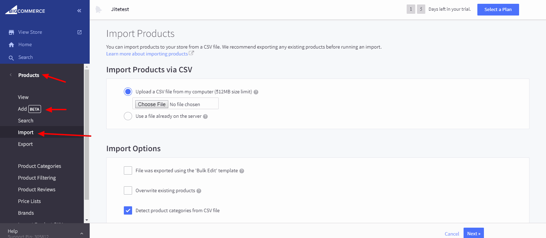Select Upload a CSV file radio button
546x238 pixels.
(x=128, y=92)
